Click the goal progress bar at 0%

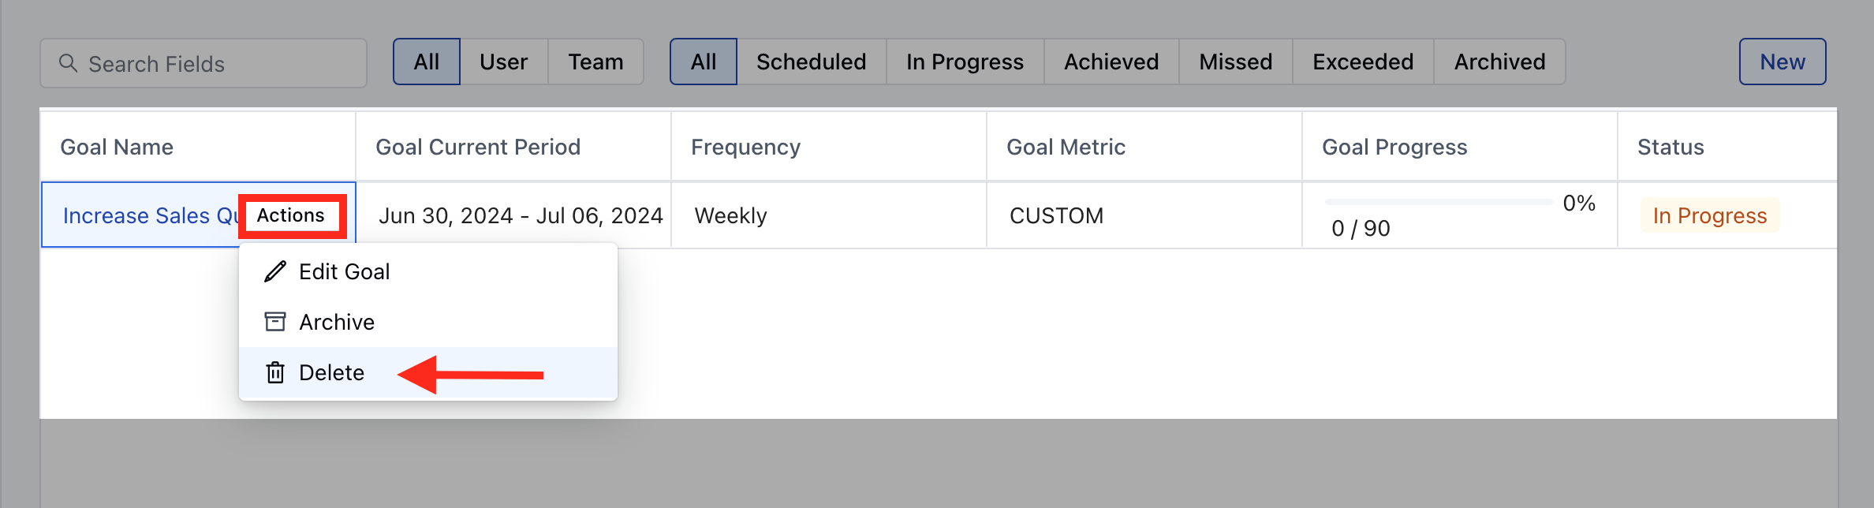(x=1439, y=203)
